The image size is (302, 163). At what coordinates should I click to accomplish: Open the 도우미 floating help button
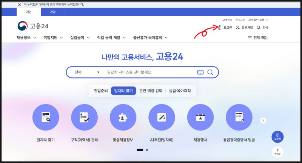point(277,137)
